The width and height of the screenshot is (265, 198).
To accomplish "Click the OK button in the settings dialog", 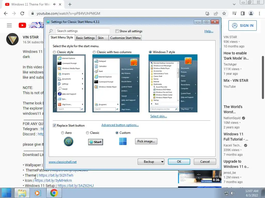I will [179, 162].
